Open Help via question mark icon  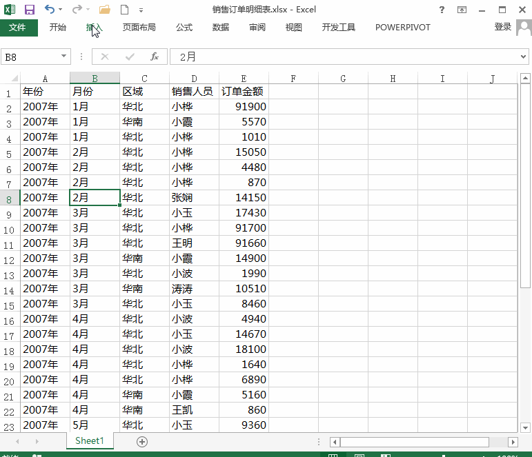click(x=442, y=10)
